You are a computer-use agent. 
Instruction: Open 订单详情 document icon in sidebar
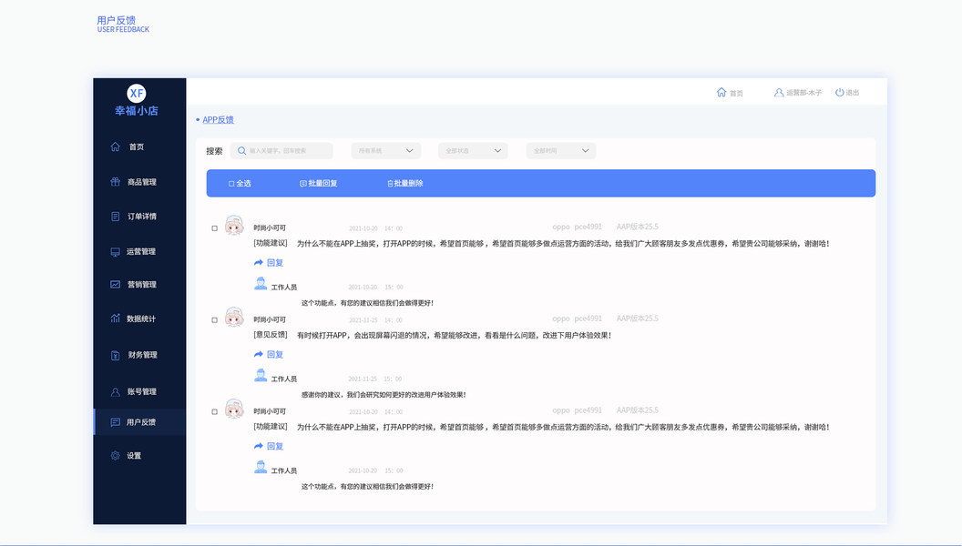116,217
